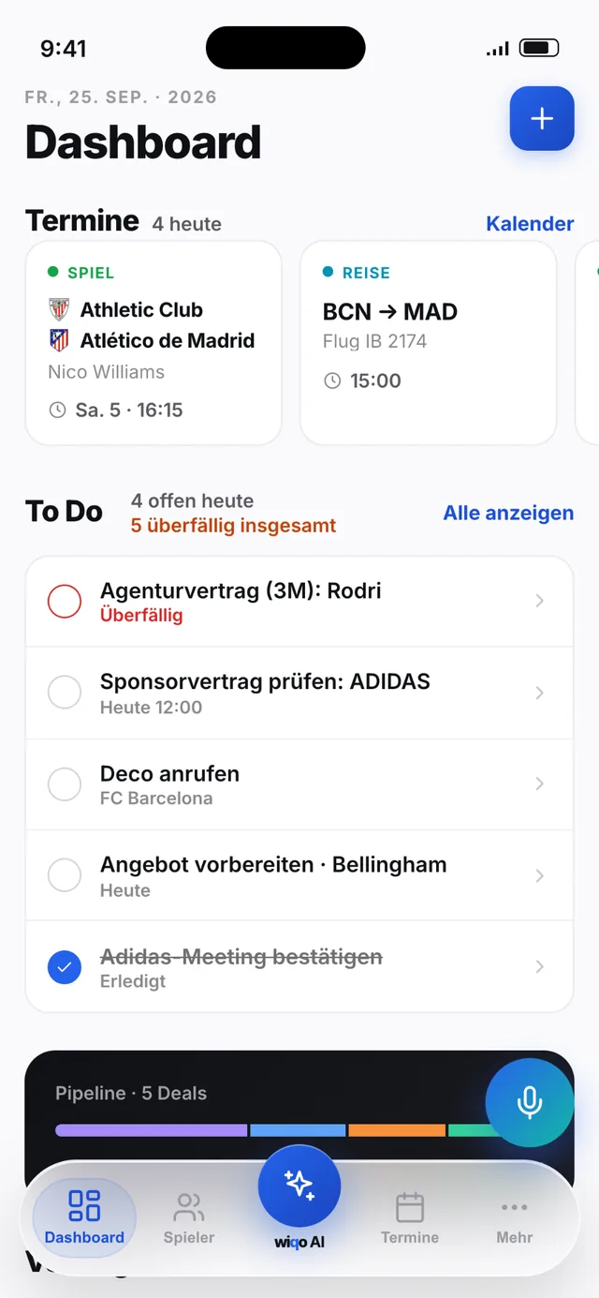Go to the Termine calendar tab
Screen dimensions: 599x1298
[410, 1207]
